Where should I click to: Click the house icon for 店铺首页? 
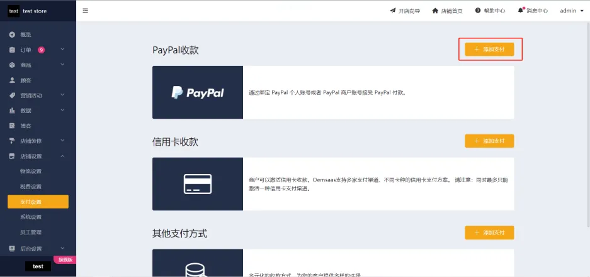click(x=435, y=11)
